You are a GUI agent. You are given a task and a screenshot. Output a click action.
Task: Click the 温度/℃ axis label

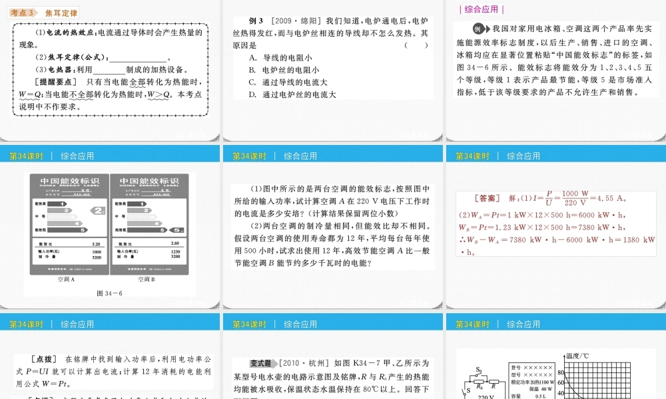click(x=577, y=356)
